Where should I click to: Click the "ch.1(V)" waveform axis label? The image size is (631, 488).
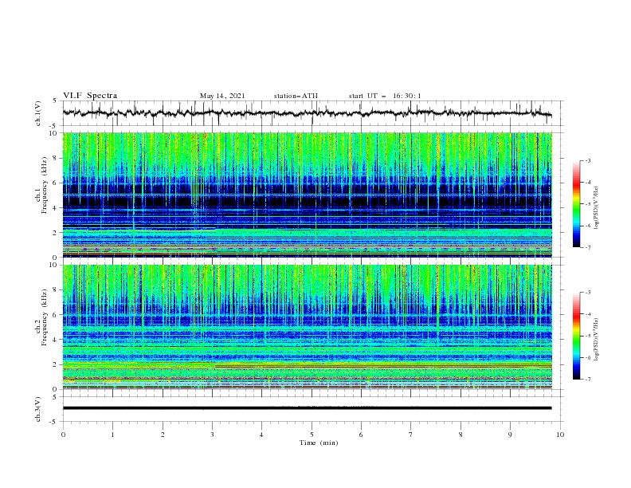pos(38,113)
